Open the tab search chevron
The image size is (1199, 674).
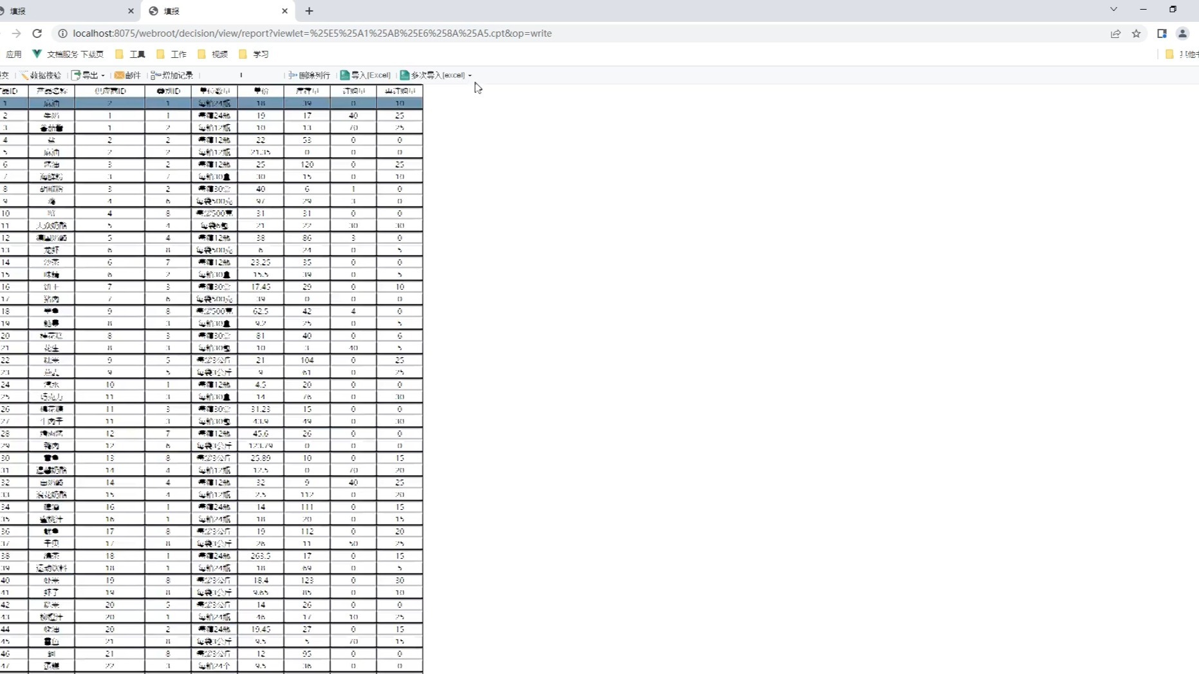point(1113,10)
